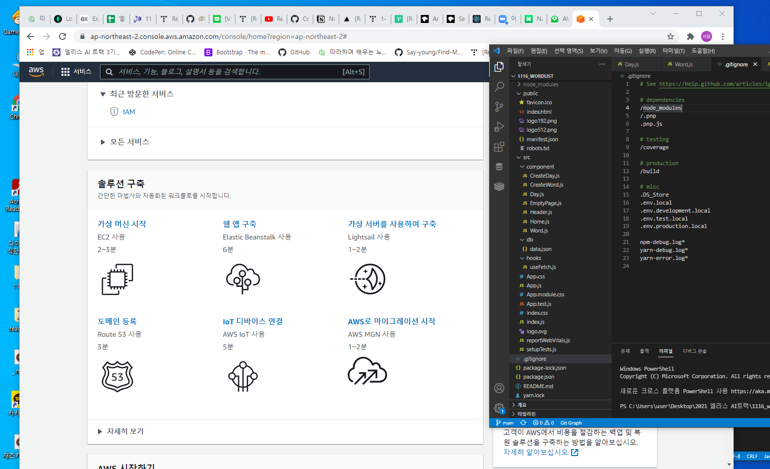Screen dimensions: 770x469
Task: Open a new Chrome tab
Action: pos(610,19)
